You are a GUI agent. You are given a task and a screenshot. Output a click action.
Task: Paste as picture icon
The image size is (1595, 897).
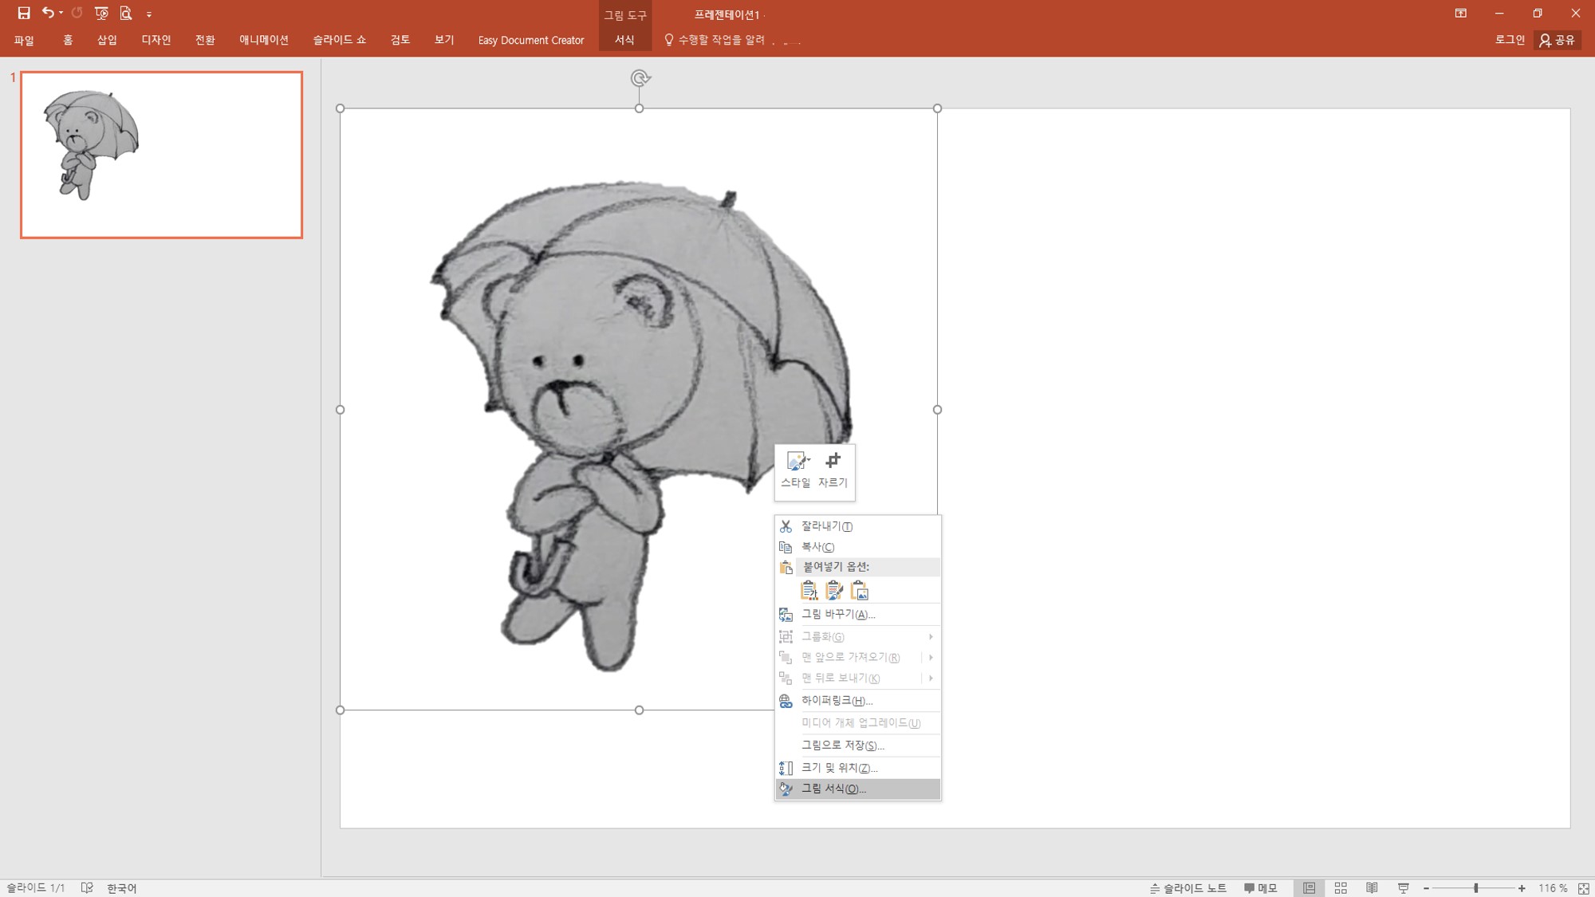pyautogui.click(x=860, y=591)
